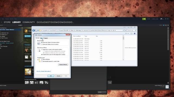Sort by Date modified column header

tap(77, 36)
